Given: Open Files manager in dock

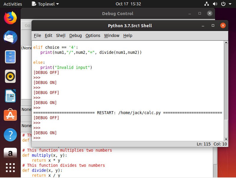Looking at the screenshot, I should click(x=10, y=57).
